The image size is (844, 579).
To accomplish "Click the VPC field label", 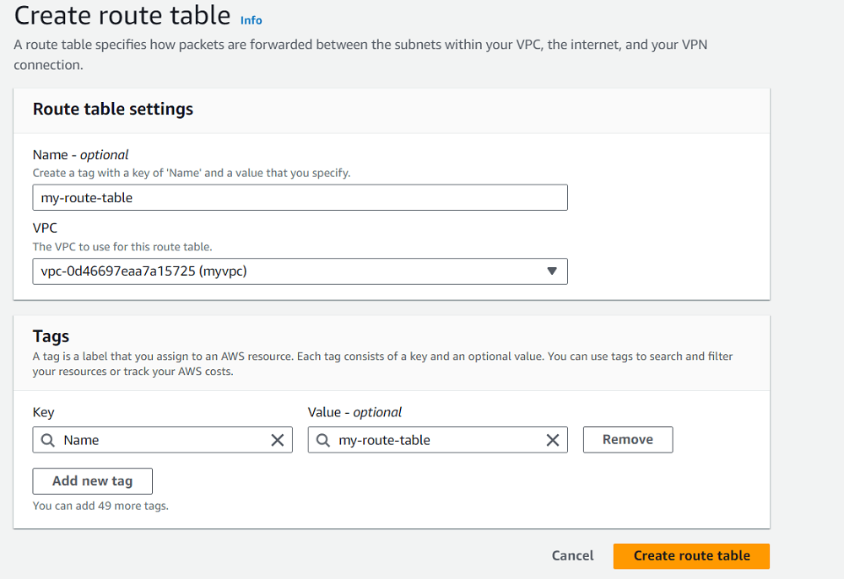I will pyautogui.click(x=46, y=228).
